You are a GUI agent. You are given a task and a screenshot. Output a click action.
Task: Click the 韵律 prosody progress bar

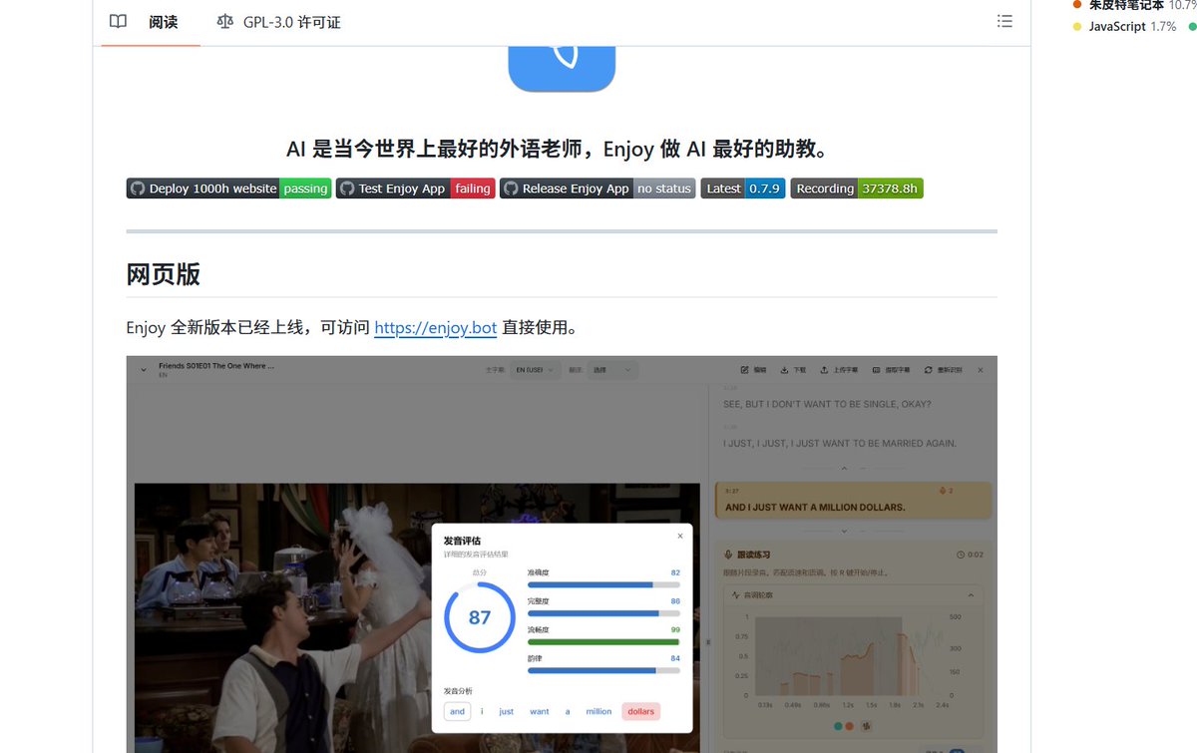(x=603, y=670)
